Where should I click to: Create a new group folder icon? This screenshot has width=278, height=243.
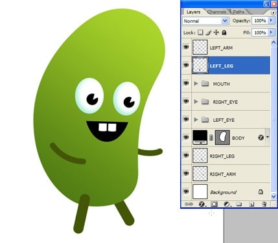point(238,204)
